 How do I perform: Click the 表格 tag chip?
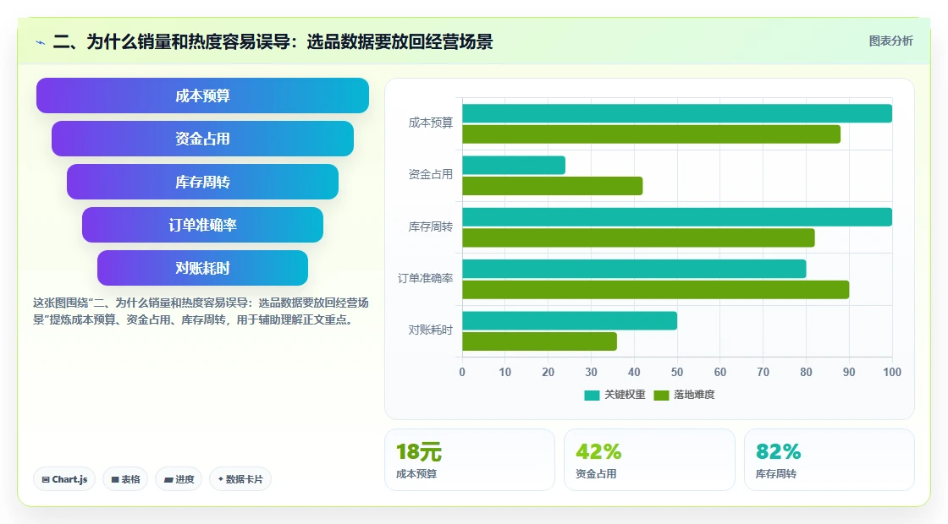coord(125,479)
